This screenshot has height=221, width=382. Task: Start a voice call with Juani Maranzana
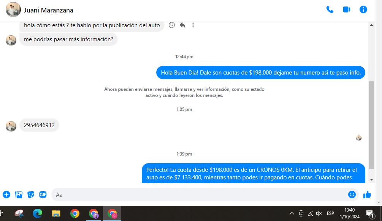[x=330, y=10]
